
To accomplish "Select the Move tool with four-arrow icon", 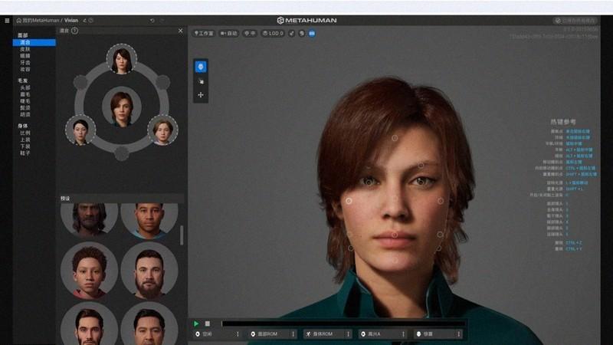I will pos(201,95).
